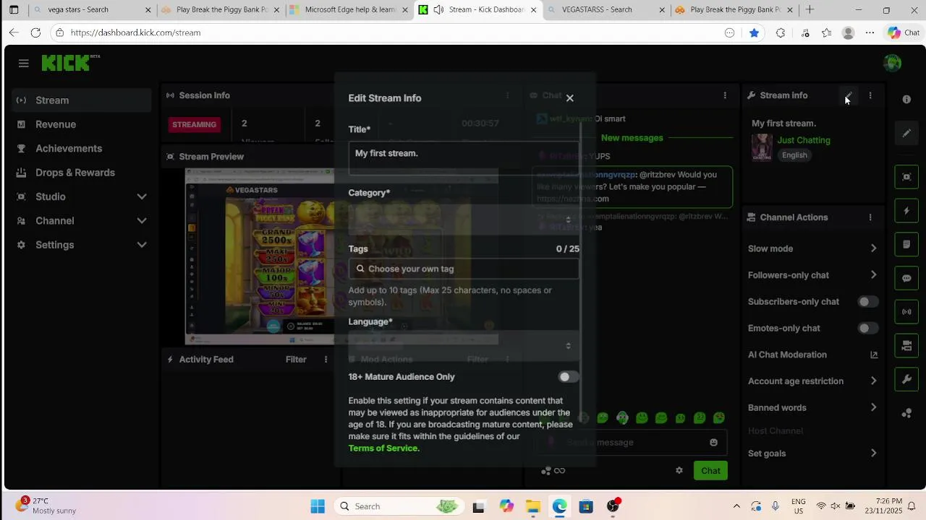The height and width of the screenshot is (520, 926).
Task: Open new browser tab plus button
Action: point(810,10)
